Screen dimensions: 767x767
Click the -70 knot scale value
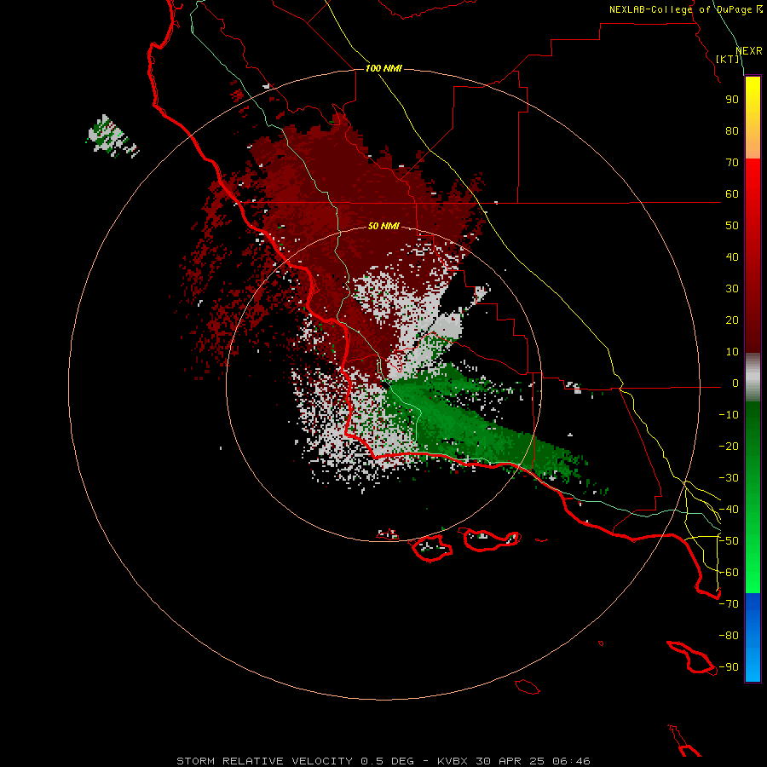pyautogui.click(x=729, y=604)
